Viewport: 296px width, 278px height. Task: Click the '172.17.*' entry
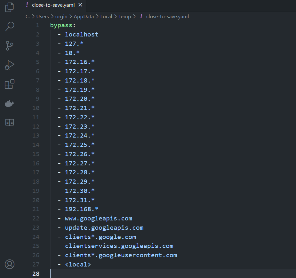point(80,71)
